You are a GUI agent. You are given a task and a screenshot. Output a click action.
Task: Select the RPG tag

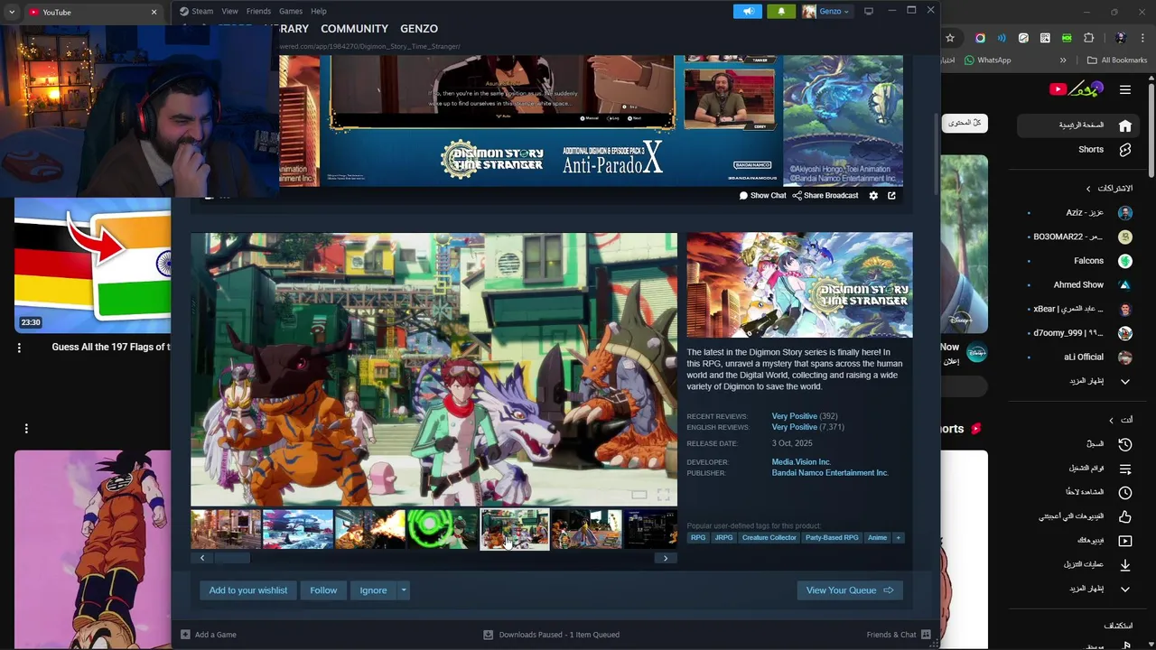(698, 538)
